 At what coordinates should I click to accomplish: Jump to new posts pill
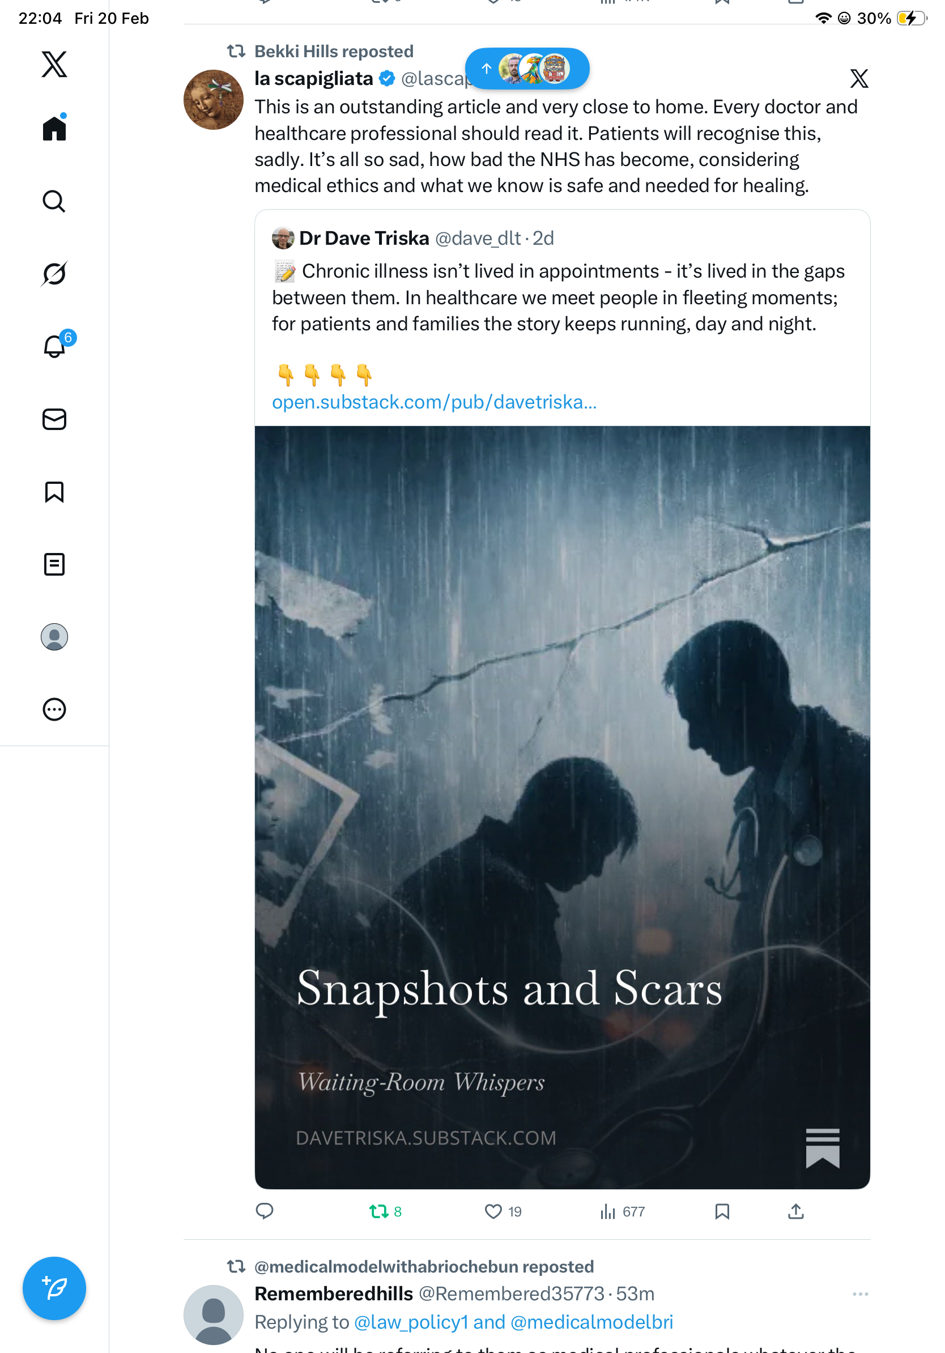click(x=527, y=69)
